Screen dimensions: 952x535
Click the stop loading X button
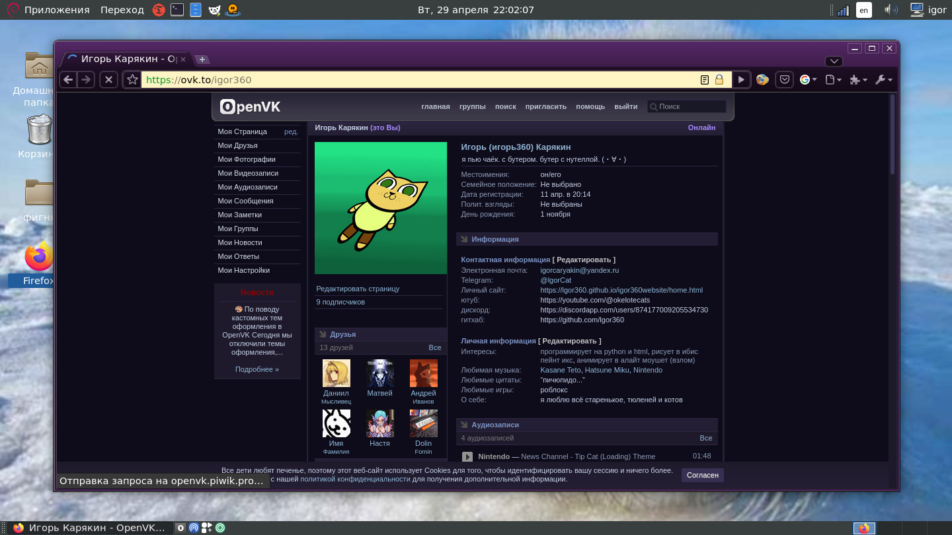[108, 80]
